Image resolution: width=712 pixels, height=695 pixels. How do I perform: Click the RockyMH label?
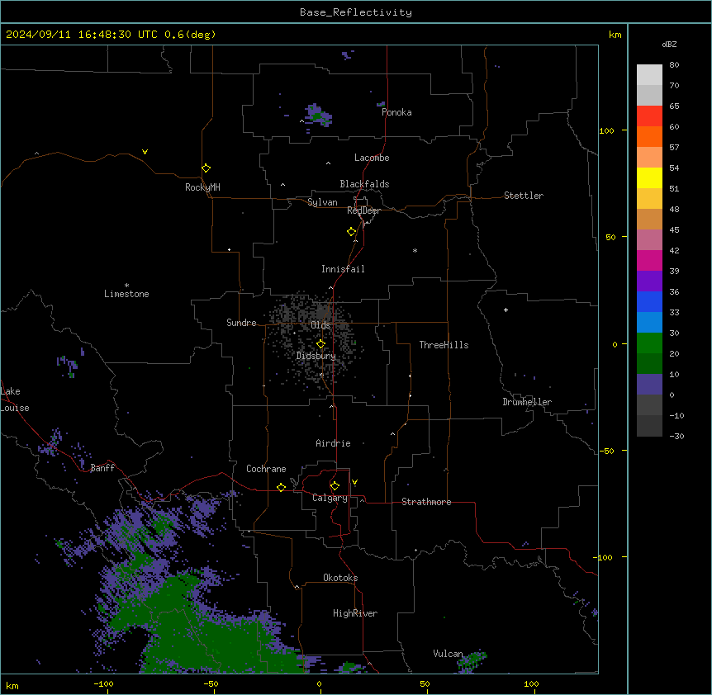(x=202, y=187)
